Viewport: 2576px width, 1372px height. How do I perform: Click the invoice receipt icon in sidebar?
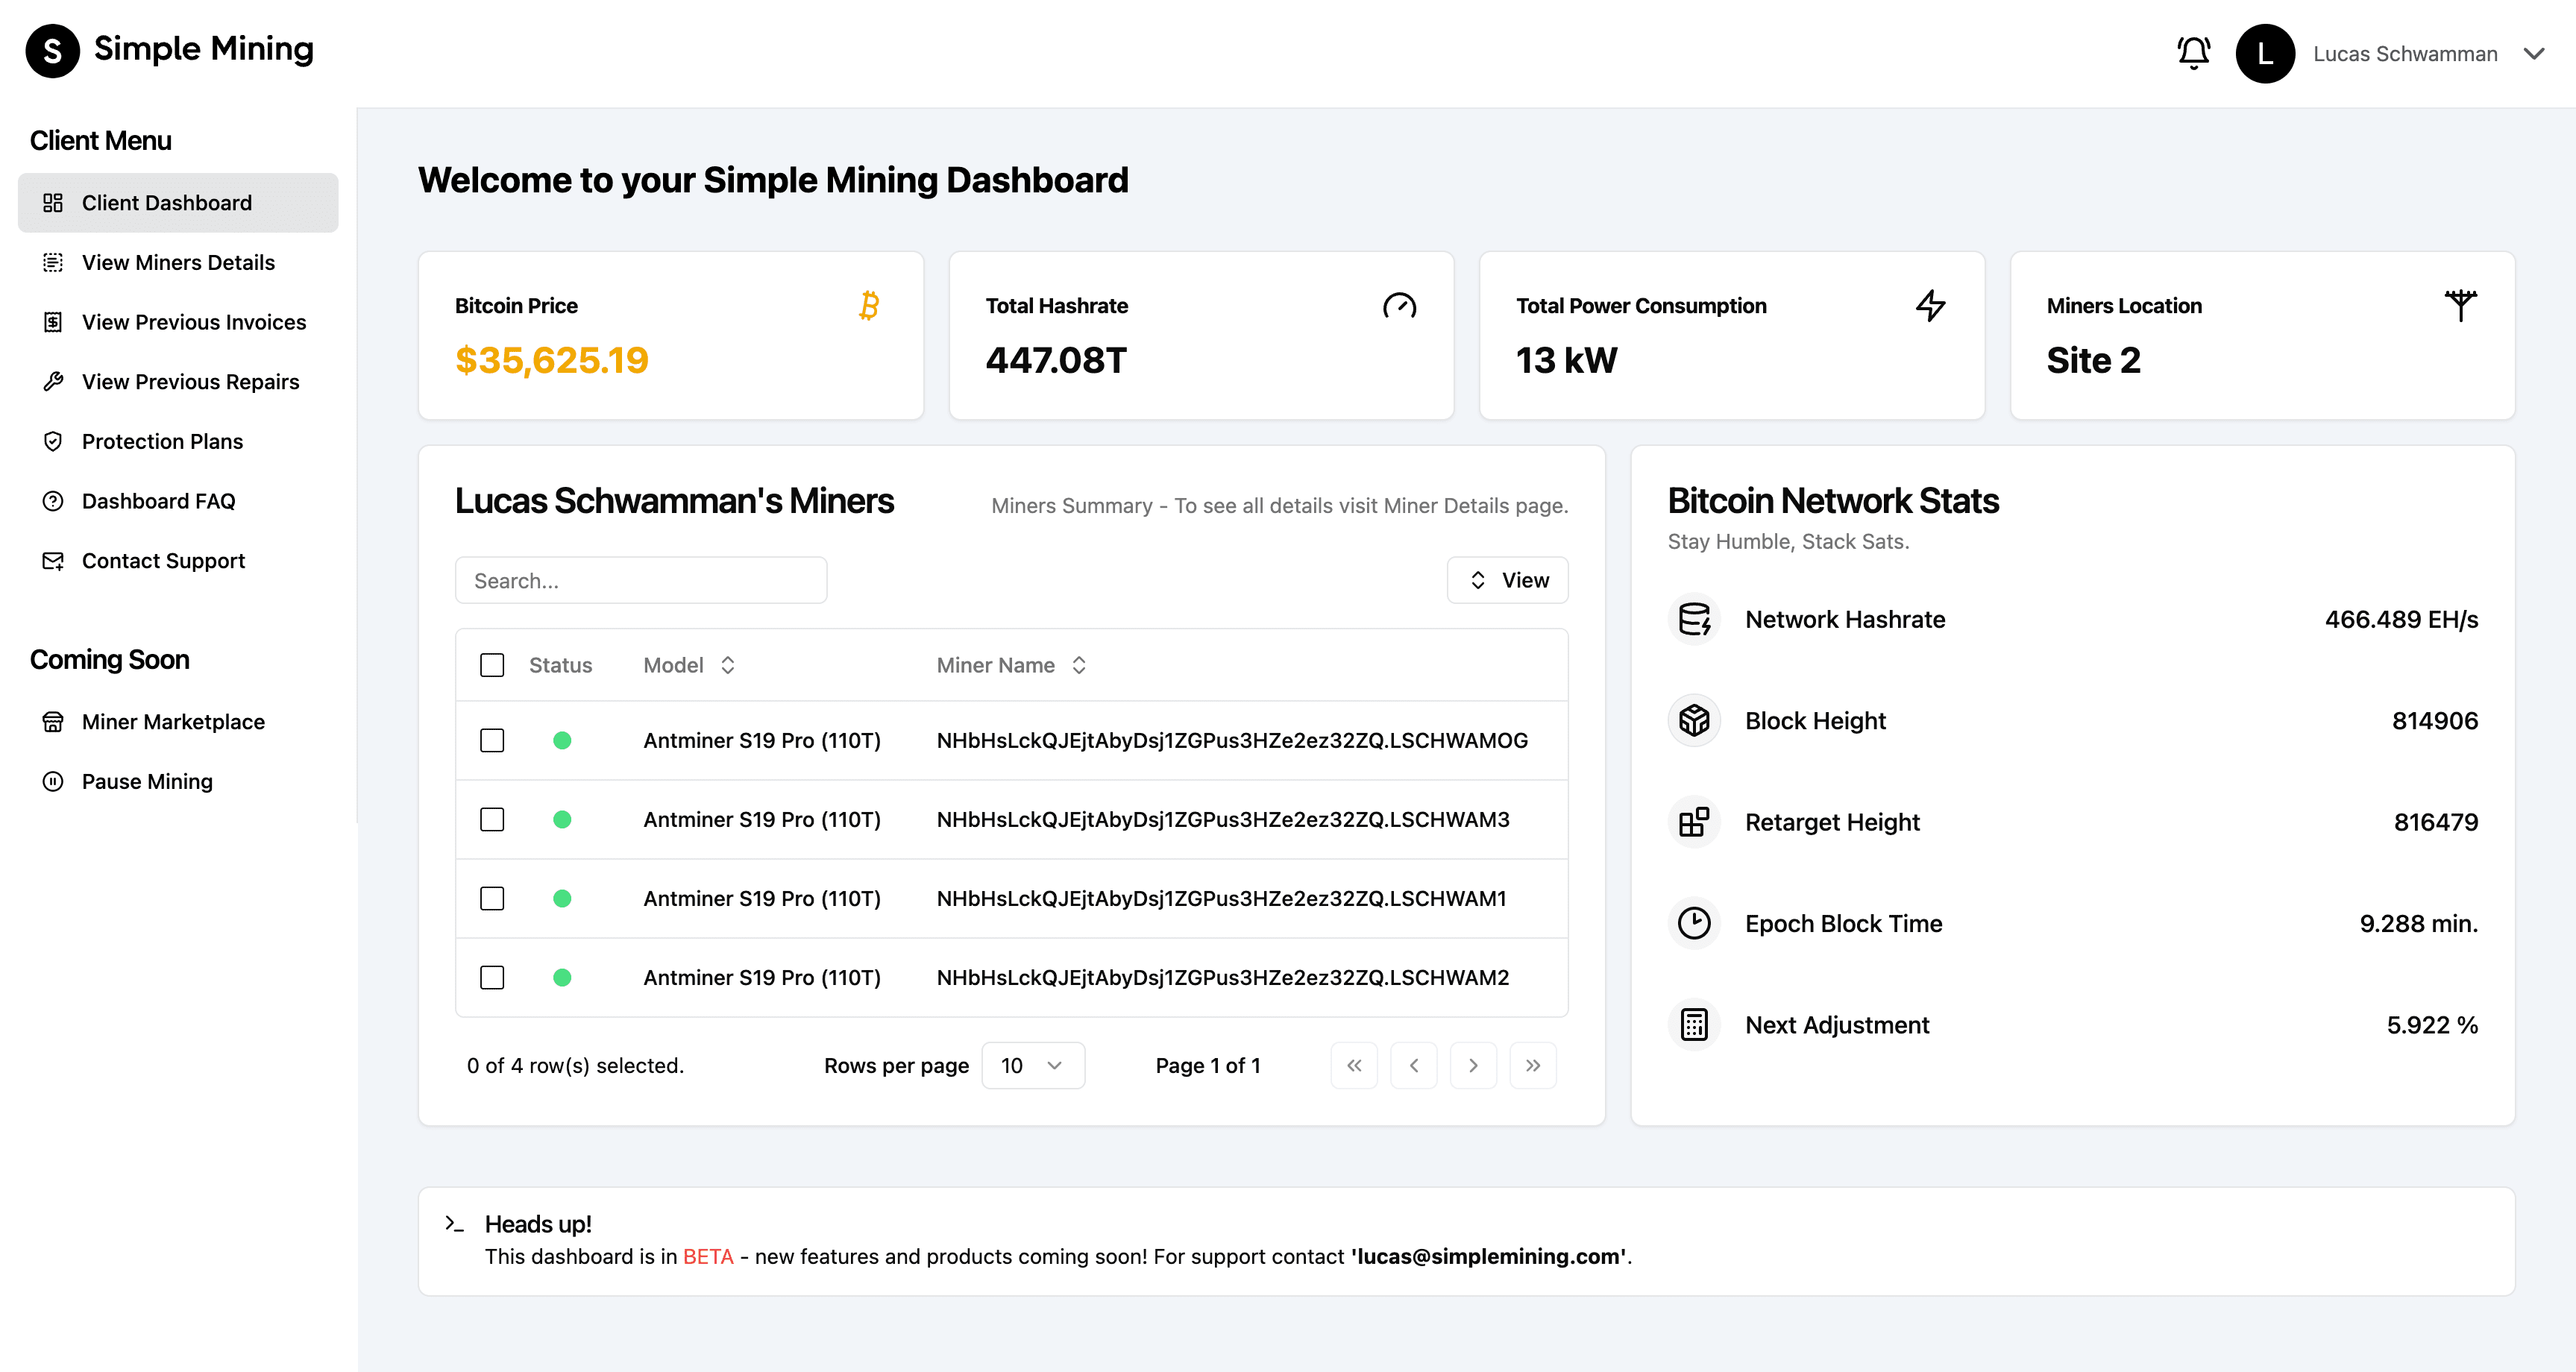(53, 322)
